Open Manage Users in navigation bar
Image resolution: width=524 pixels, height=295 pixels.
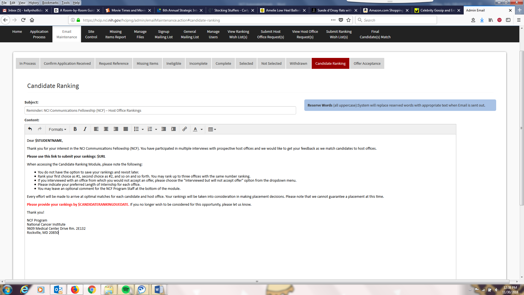pyautogui.click(x=213, y=34)
